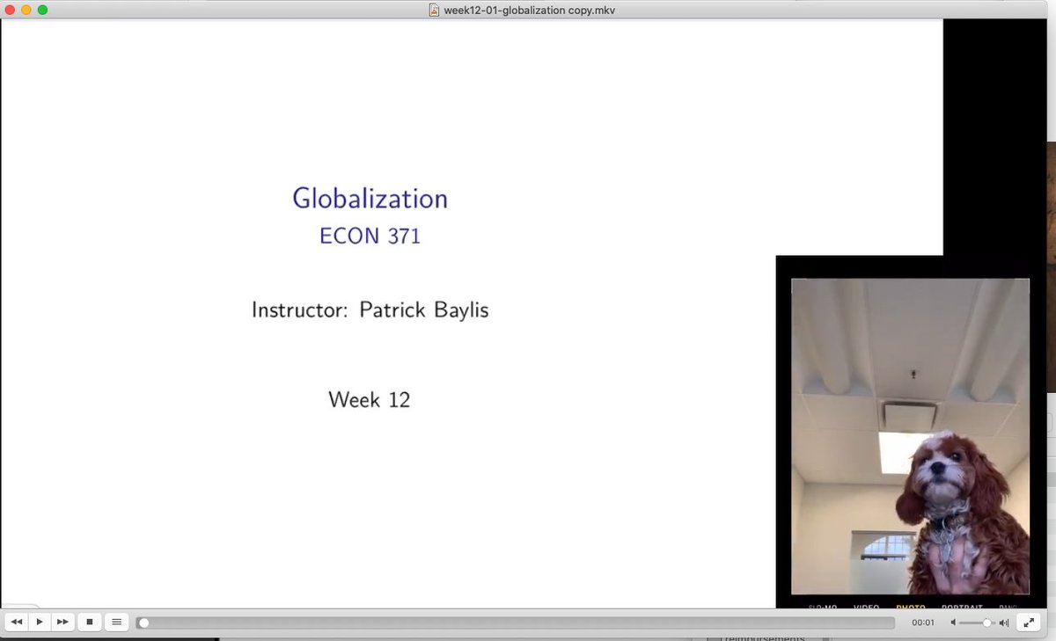This screenshot has height=641, width=1056.
Task: Fast-forward the video
Action: 62,622
